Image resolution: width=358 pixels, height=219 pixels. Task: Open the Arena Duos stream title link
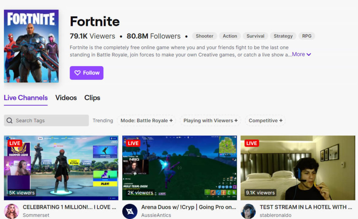[188, 207]
